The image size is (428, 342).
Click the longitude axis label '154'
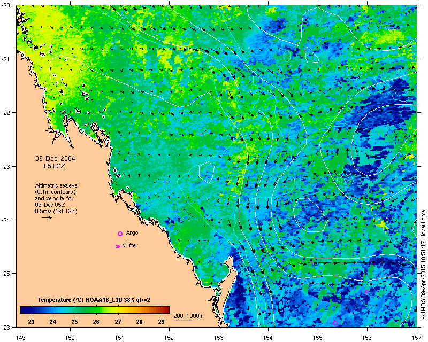pyautogui.click(x=268, y=338)
